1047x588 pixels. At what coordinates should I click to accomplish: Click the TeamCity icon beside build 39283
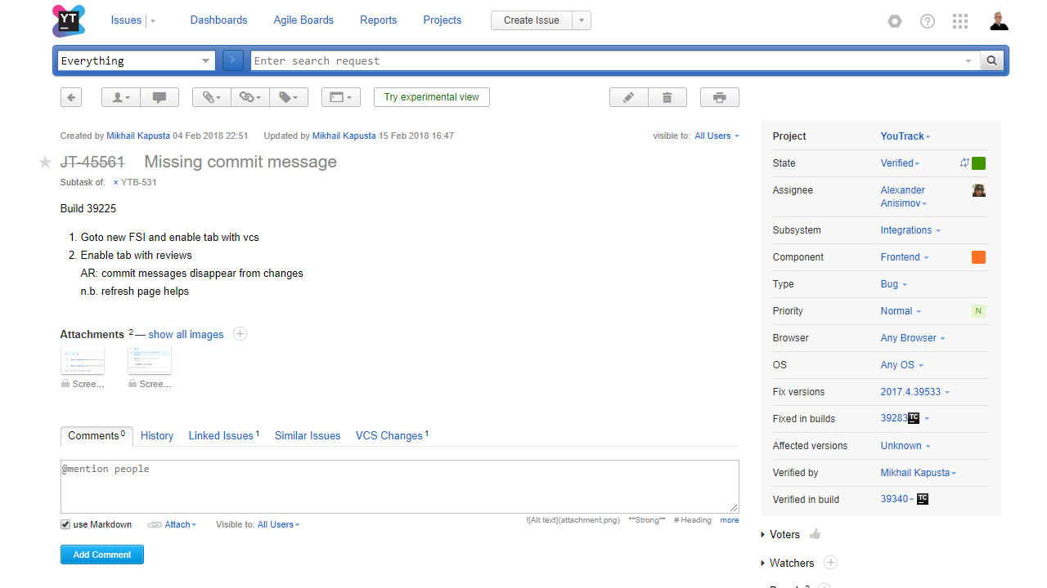click(x=914, y=418)
